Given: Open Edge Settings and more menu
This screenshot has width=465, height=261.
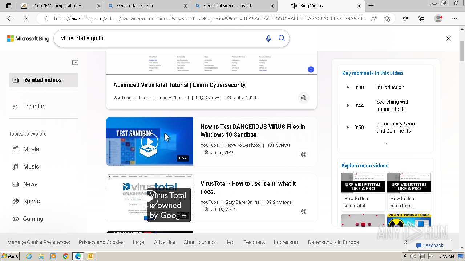Looking at the screenshot, I should (455, 18).
